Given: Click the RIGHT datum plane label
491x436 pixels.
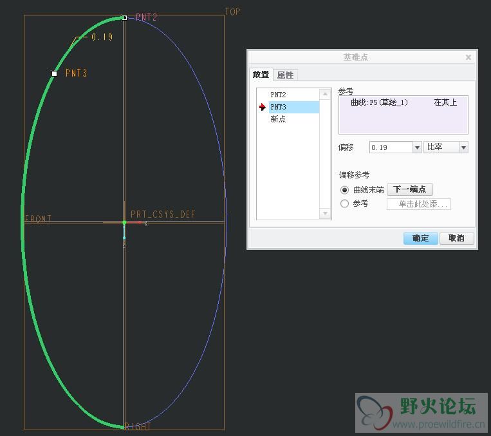Looking at the screenshot, I should [x=138, y=426].
